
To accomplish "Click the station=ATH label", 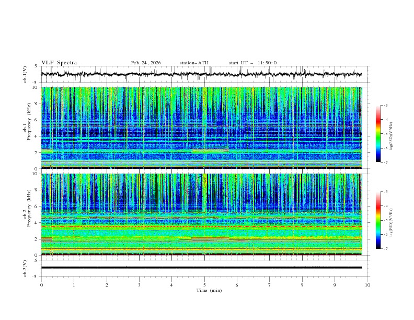I will point(194,63).
